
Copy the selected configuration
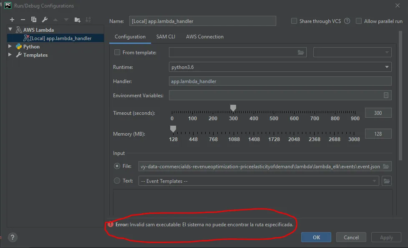point(33,20)
